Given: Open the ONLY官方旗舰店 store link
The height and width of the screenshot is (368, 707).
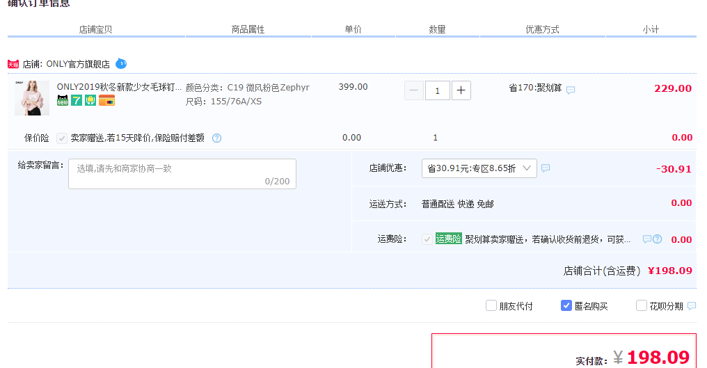Looking at the screenshot, I should (x=78, y=64).
